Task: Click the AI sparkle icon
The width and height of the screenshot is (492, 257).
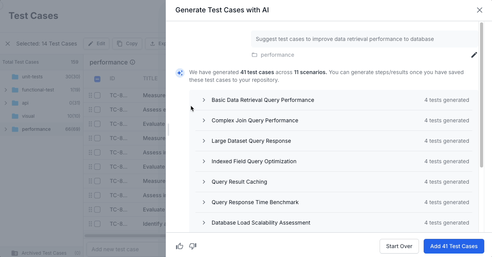Action: pos(180,73)
